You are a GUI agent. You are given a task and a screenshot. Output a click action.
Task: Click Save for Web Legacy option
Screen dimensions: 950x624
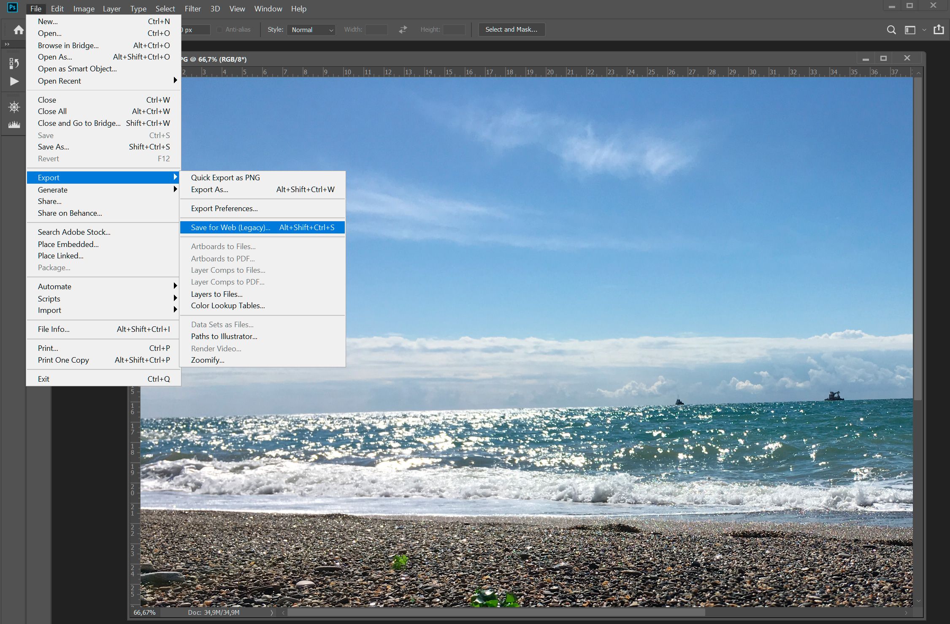[230, 227]
